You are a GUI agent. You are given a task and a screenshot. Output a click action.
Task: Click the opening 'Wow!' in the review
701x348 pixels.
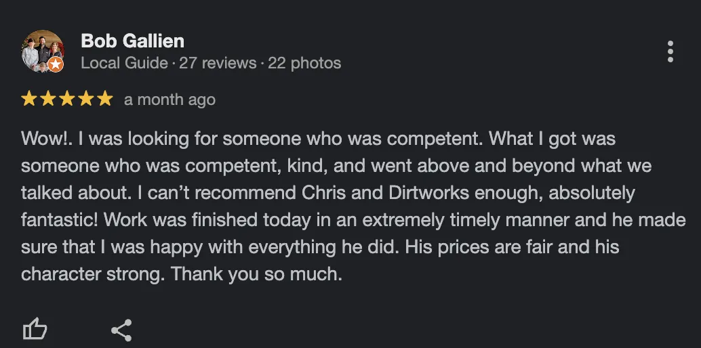pyautogui.click(x=46, y=139)
